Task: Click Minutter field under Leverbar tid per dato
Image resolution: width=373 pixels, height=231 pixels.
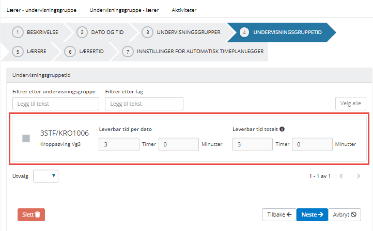Action: pos(179,144)
